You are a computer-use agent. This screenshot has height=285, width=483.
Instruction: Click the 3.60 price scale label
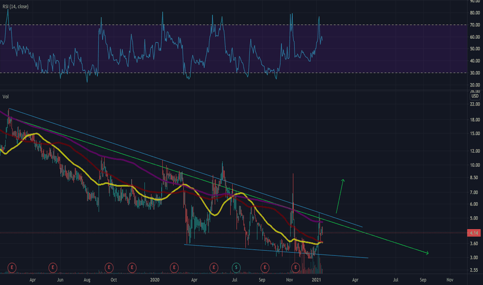click(x=475, y=244)
